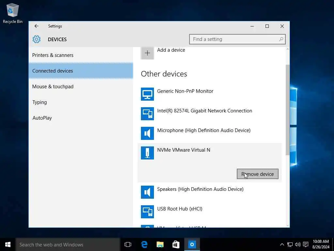Click the scrollbar up arrow
The image size is (334, 251).
pos(288,49)
